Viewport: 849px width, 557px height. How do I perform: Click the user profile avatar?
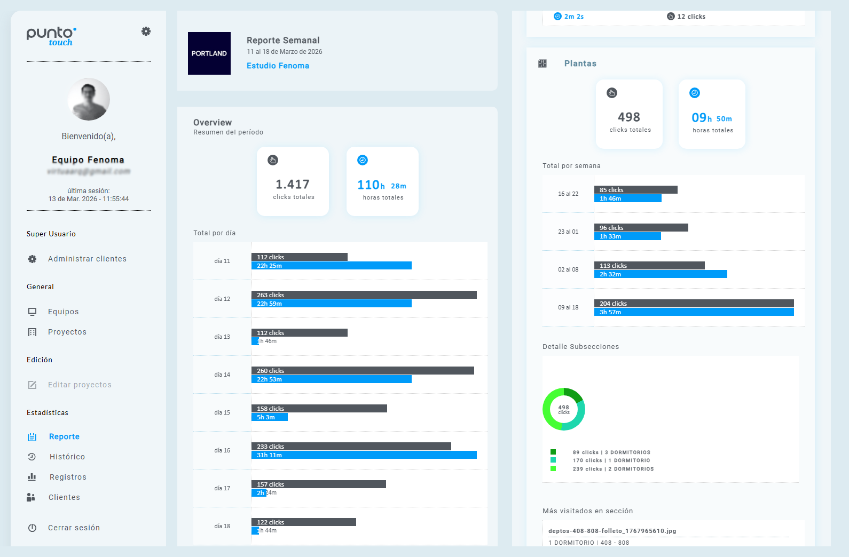(89, 99)
